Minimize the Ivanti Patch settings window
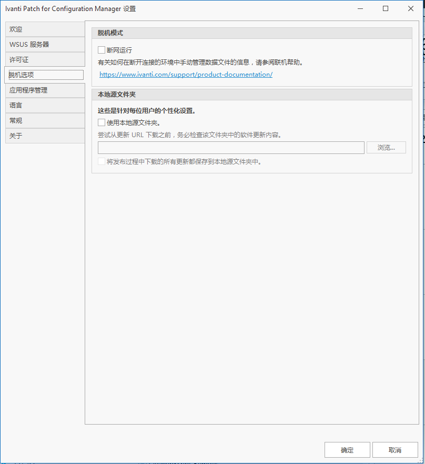Viewport: 425px width, 464px height. (x=360, y=8)
